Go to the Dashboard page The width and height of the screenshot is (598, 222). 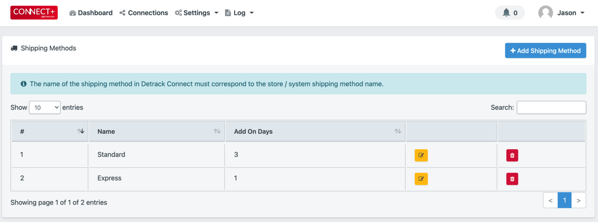point(91,13)
